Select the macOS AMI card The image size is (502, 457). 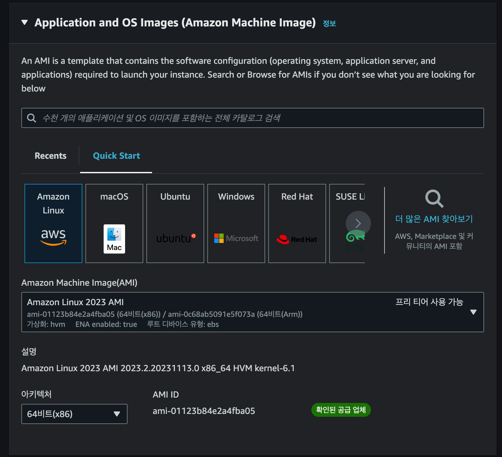click(x=114, y=223)
